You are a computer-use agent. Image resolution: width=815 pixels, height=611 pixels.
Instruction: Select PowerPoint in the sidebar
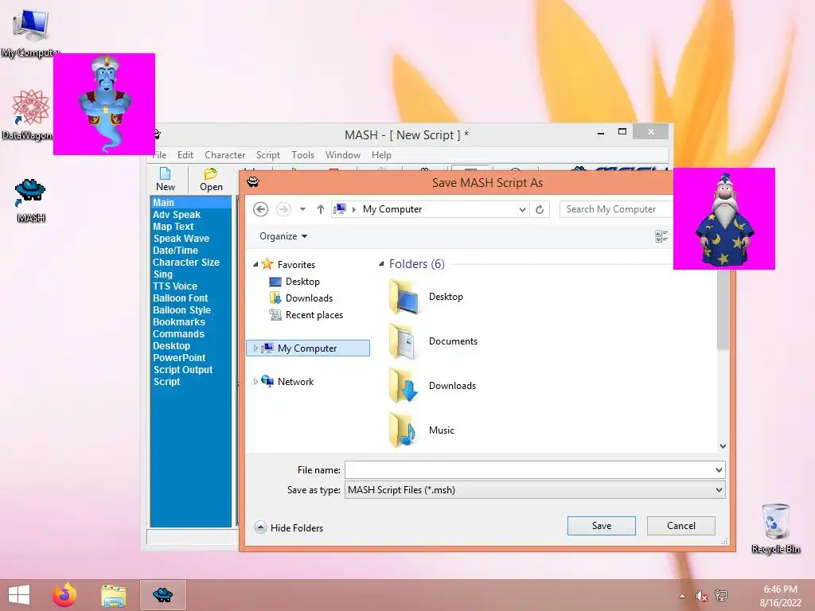(x=179, y=358)
